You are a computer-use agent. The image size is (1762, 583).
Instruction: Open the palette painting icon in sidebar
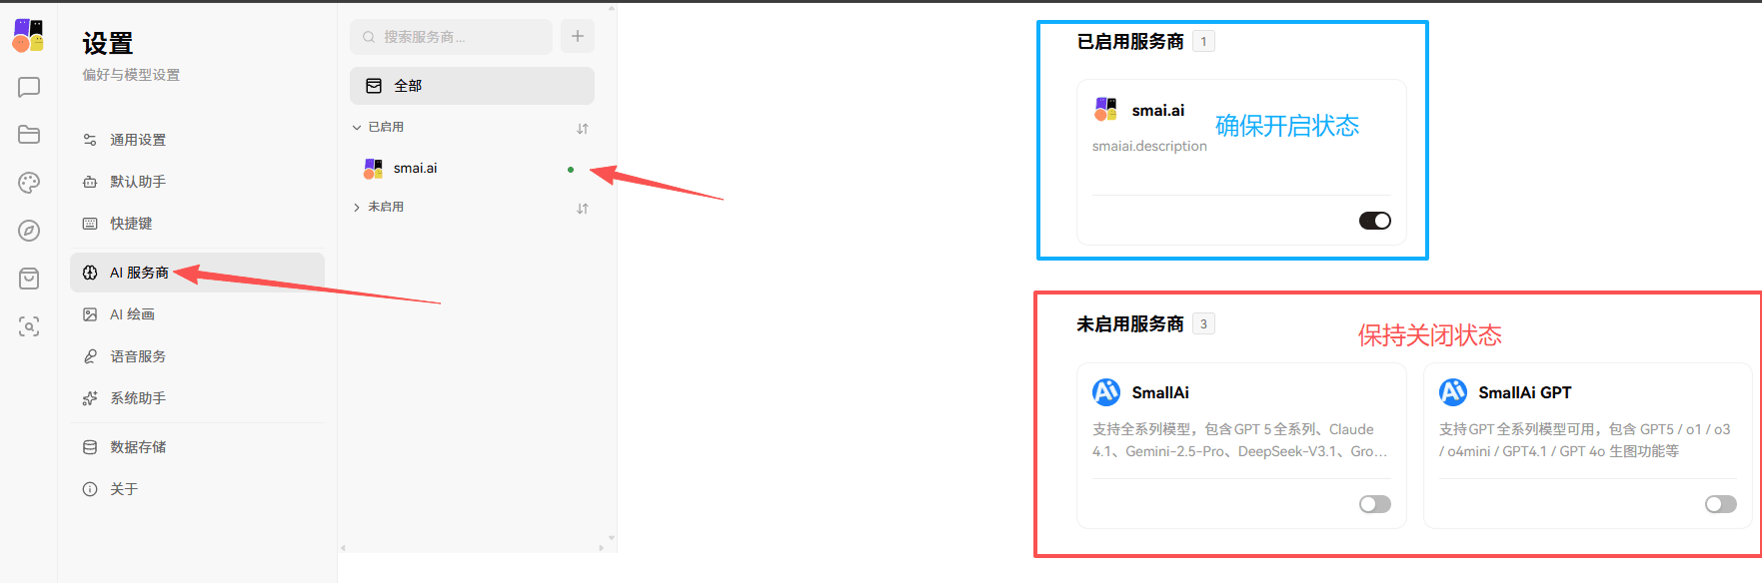[x=29, y=183]
